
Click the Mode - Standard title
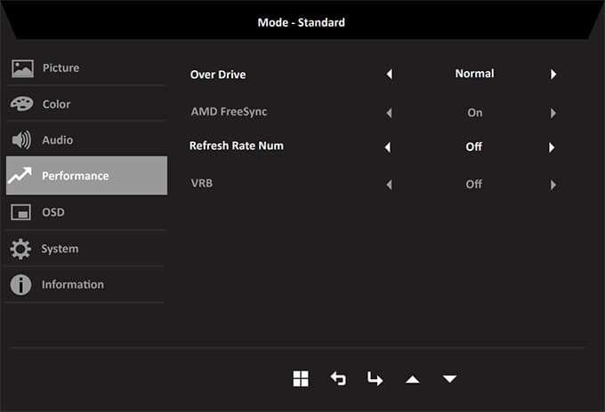(x=302, y=22)
